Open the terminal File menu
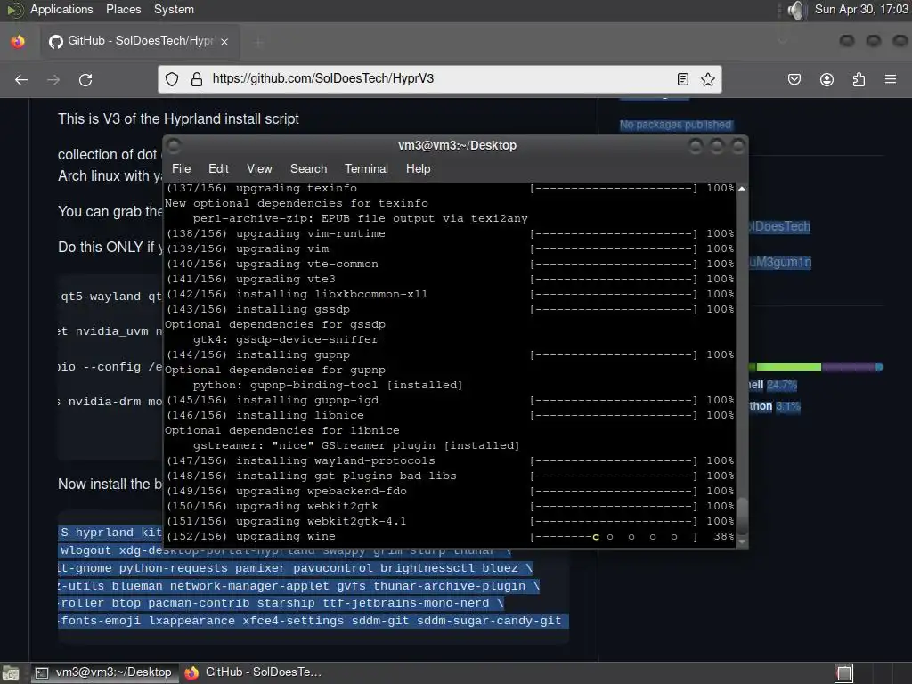 181,168
